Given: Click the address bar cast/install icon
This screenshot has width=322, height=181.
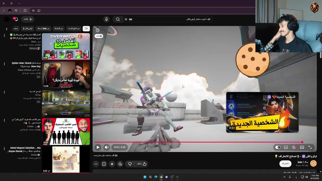Looking at the screenshot, I should pyautogui.click(x=39, y=11).
